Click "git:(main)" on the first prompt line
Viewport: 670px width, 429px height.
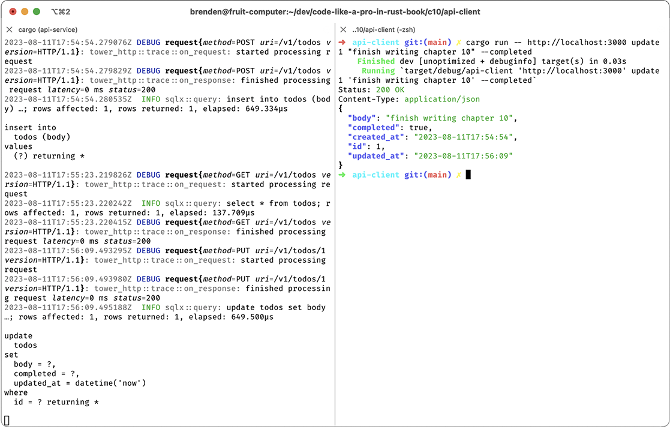coord(428,43)
